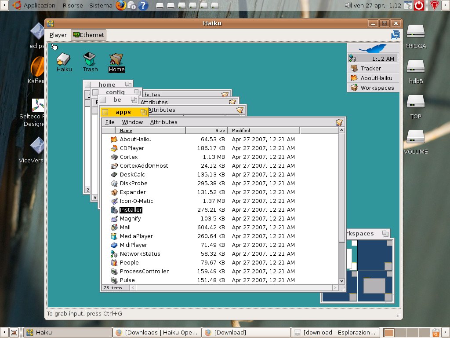Screen dimensions: 450x338
Task: Open the File menu in apps window
Action: [x=110, y=122]
